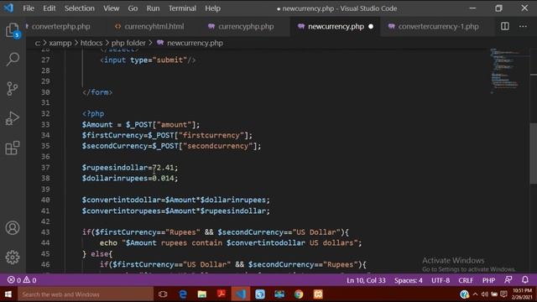The width and height of the screenshot is (537, 302).
Task: Click the <?php opening tag
Action: coord(93,114)
